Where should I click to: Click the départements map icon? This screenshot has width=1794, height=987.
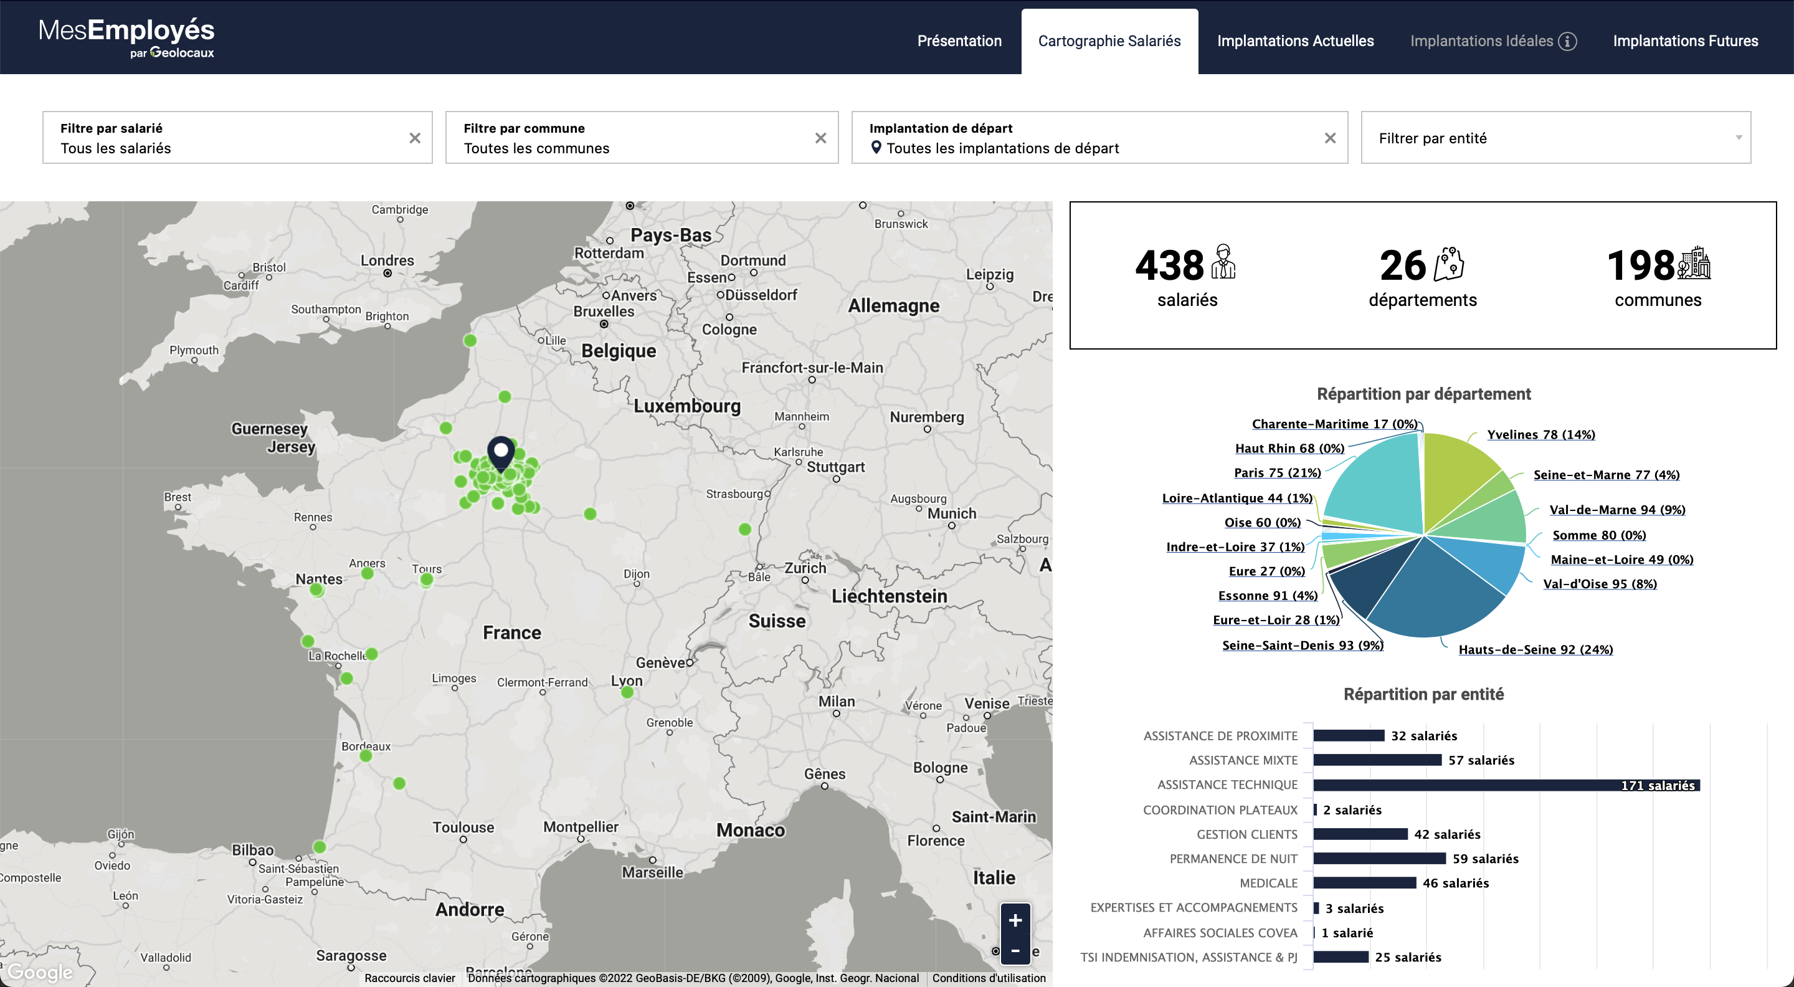[x=1448, y=264]
